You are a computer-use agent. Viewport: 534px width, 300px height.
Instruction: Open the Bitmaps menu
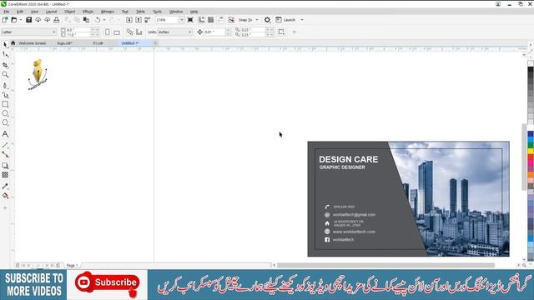point(108,12)
